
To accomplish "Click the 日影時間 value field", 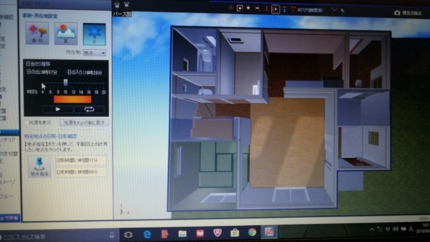I will coord(81,172).
